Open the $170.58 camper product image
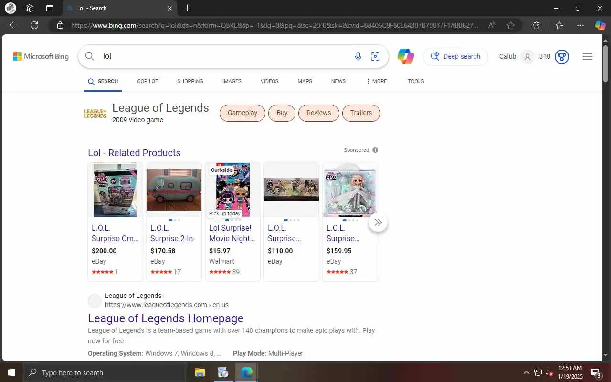 click(174, 190)
